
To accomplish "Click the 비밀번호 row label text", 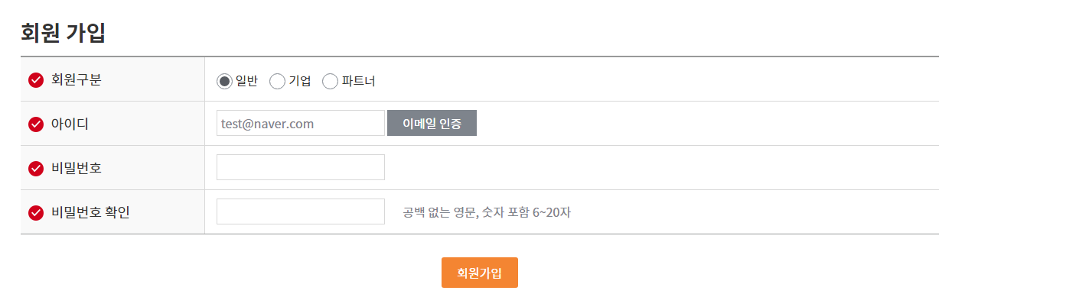I will coord(76,168).
